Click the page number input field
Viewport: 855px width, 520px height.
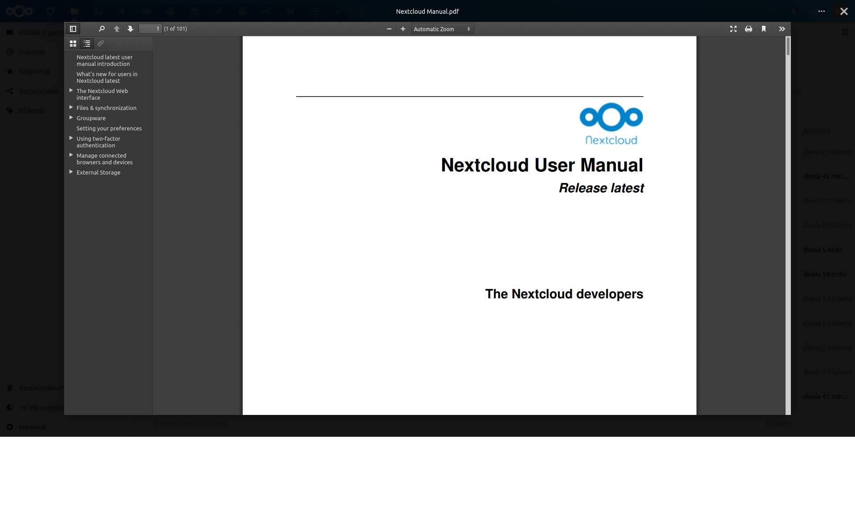pyautogui.click(x=150, y=29)
